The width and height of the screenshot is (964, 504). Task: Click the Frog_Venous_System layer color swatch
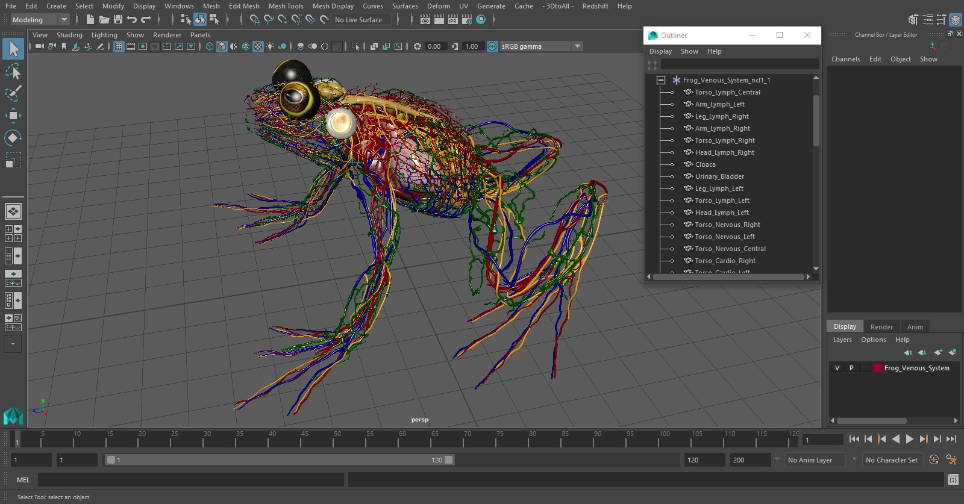coord(878,368)
